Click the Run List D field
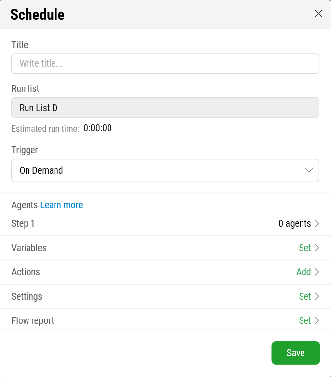This screenshot has height=377, width=331. [165, 108]
